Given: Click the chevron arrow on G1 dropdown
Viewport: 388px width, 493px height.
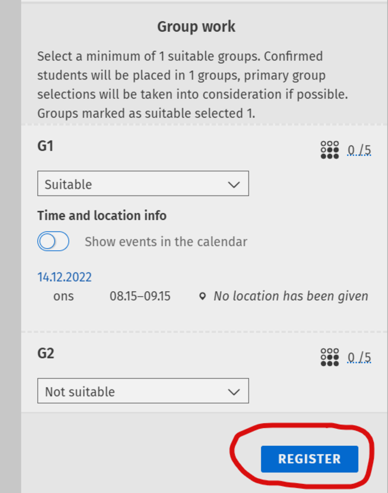Looking at the screenshot, I should pos(233,185).
